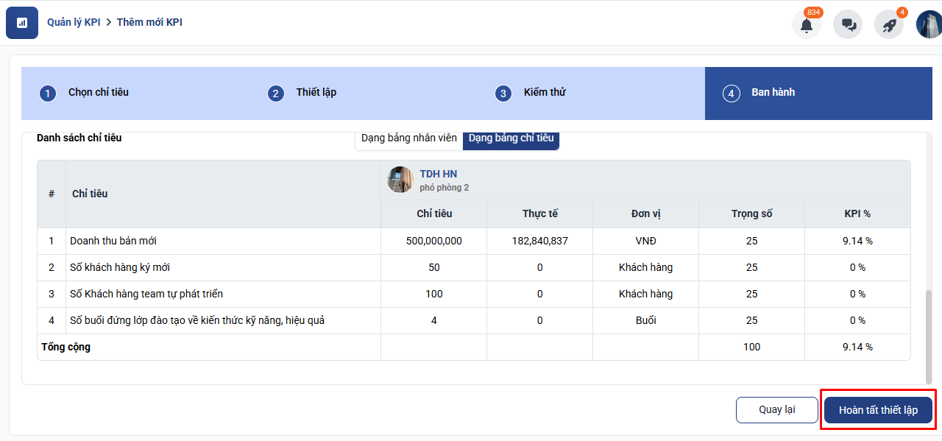Click the Trọng số column header
942x441 pixels.
coord(751,214)
